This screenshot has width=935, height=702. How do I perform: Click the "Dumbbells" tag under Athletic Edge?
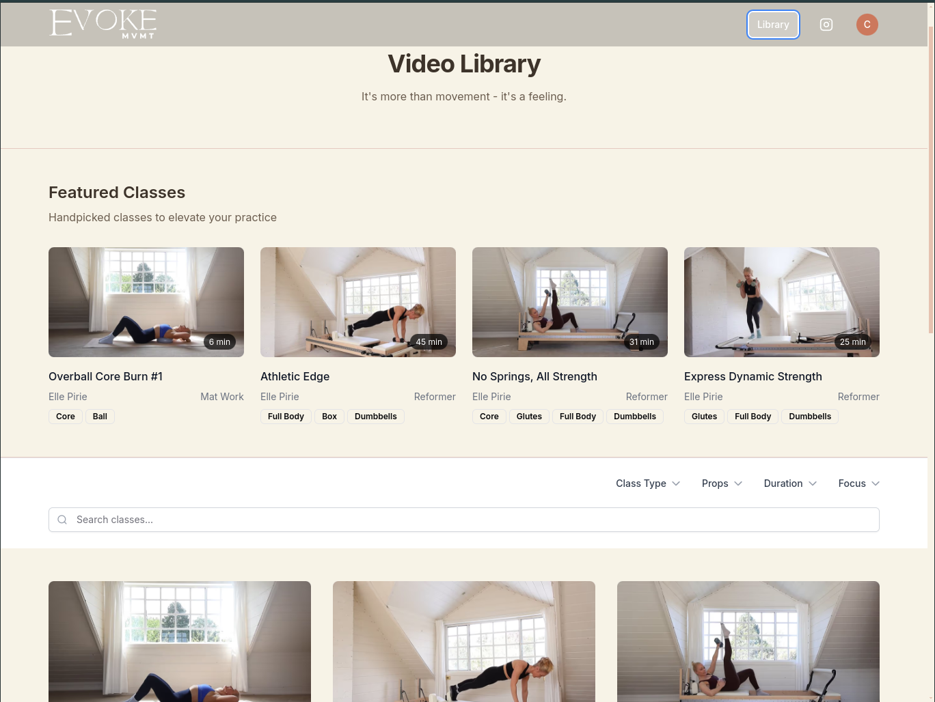tap(375, 417)
